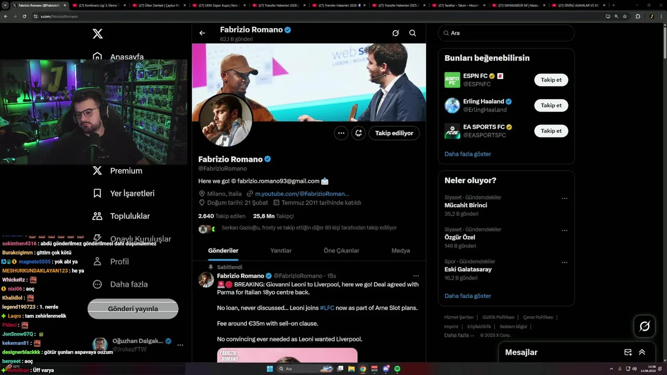
Task: Open the Eski Galatasaray trend
Action: coord(468,269)
